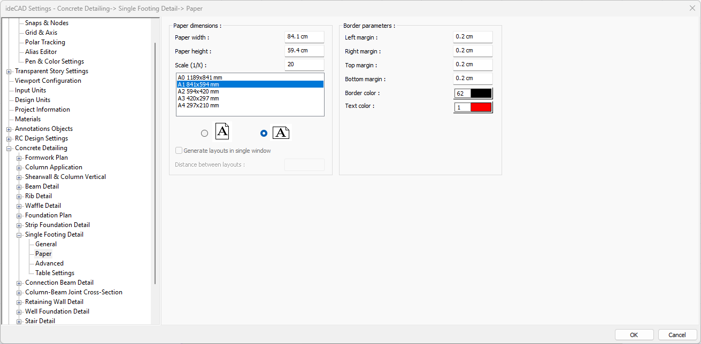Click the landscape orientation page icon
This screenshot has height=344, width=701.
[281, 133]
